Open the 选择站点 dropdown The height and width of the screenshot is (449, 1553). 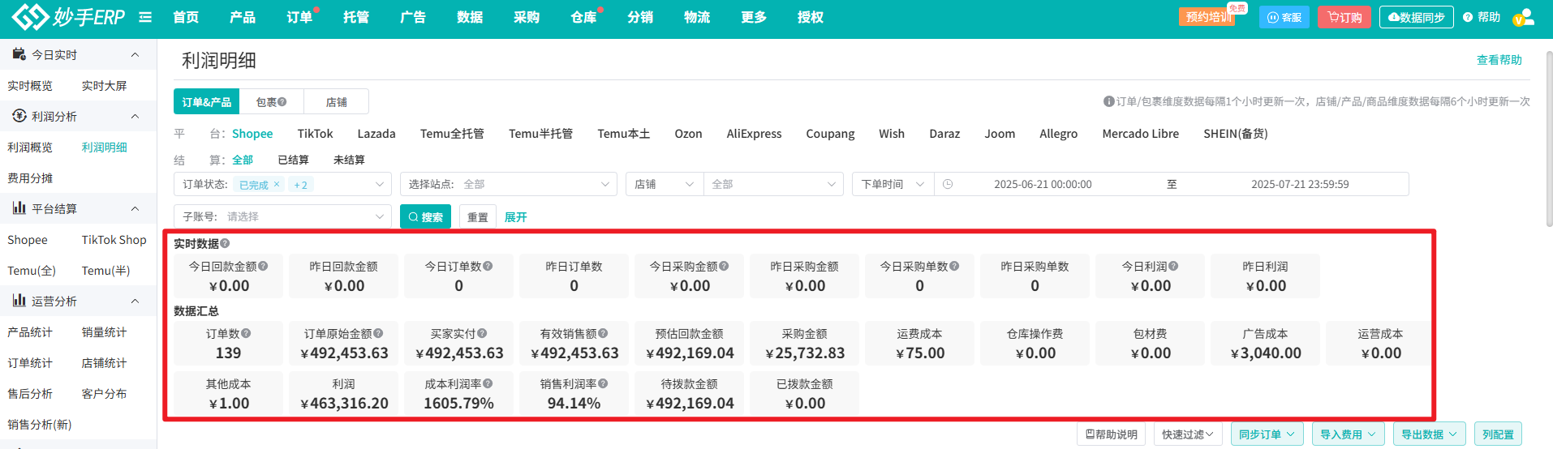508,184
